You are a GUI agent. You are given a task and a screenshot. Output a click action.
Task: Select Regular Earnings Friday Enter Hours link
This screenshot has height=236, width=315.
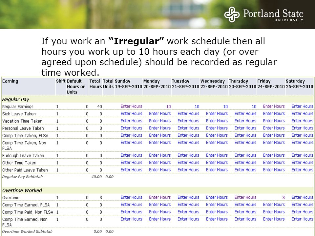274,106
